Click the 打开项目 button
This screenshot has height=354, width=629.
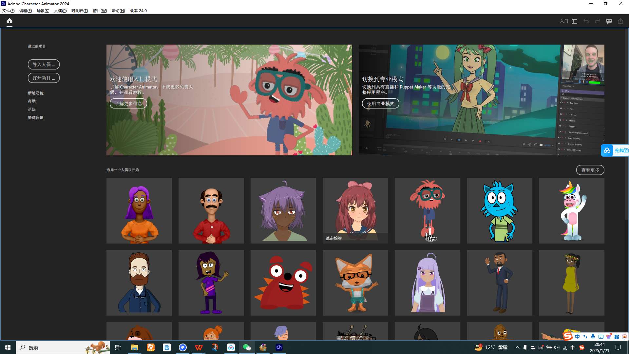coord(44,78)
